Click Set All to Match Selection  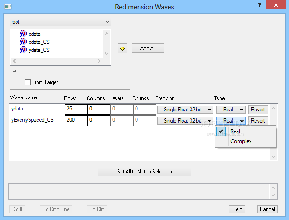pyautogui.click(x=144, y=172)
